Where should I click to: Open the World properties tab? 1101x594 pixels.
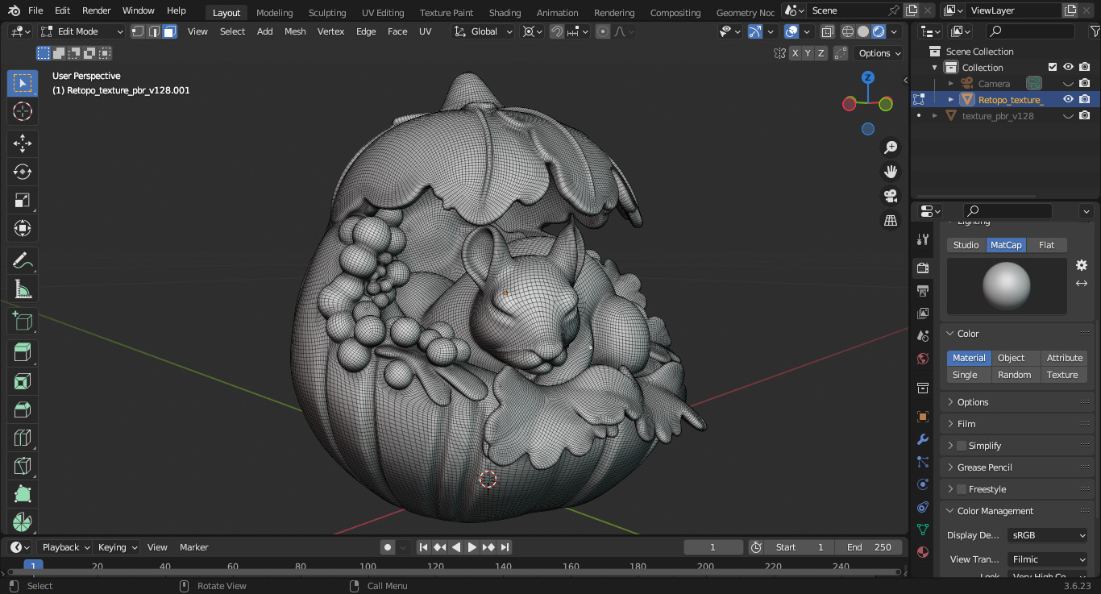(923, 359)
